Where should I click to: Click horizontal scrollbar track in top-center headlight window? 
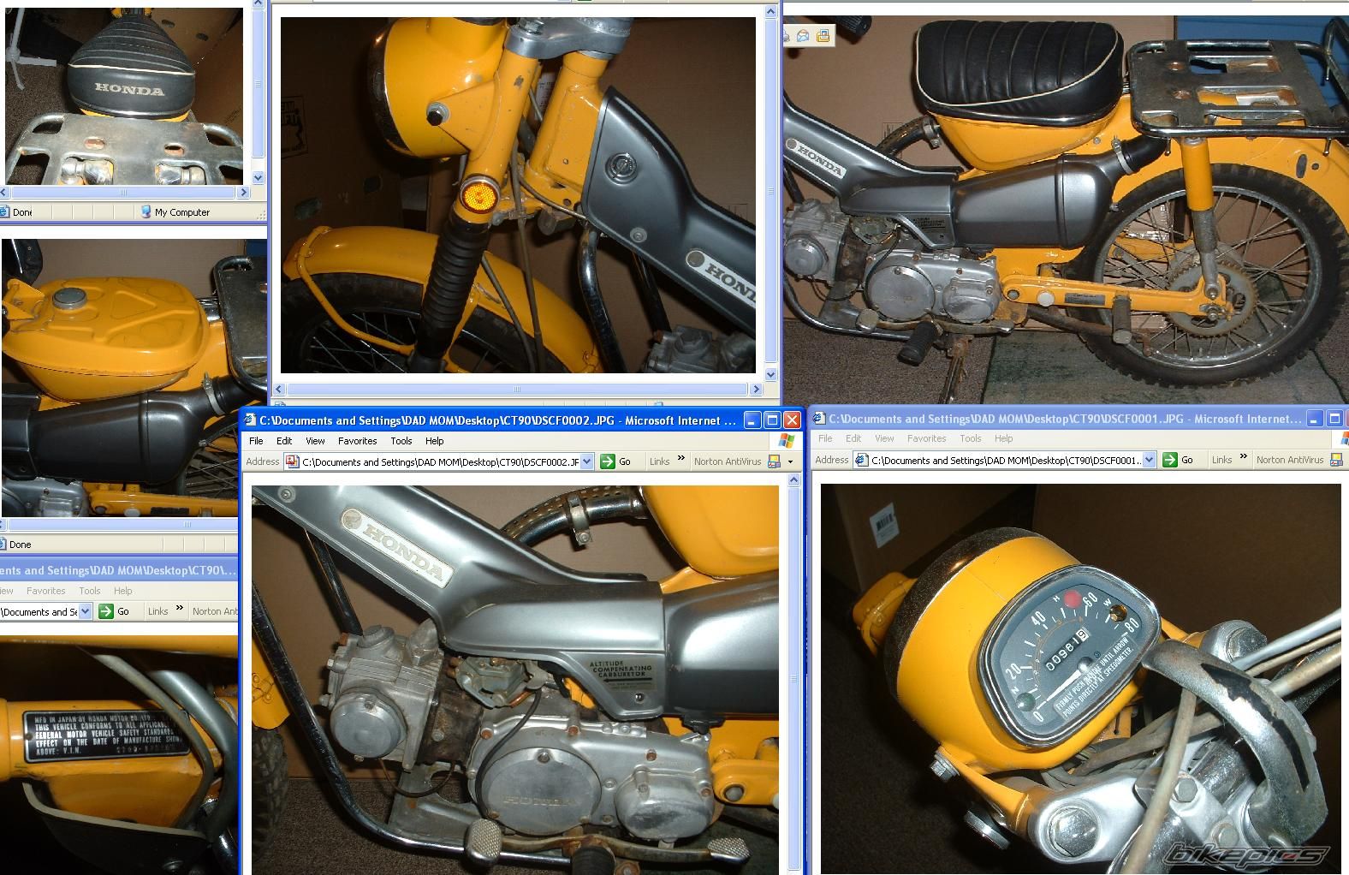pos(518,389)
